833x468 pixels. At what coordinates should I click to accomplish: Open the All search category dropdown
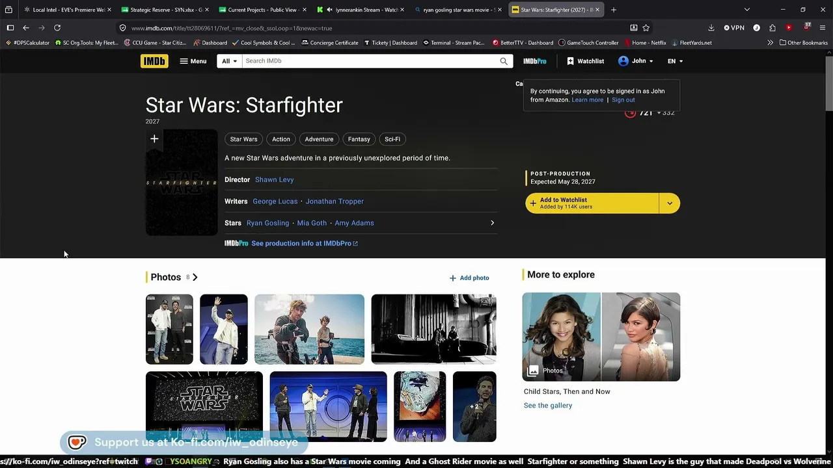(230, 61)
